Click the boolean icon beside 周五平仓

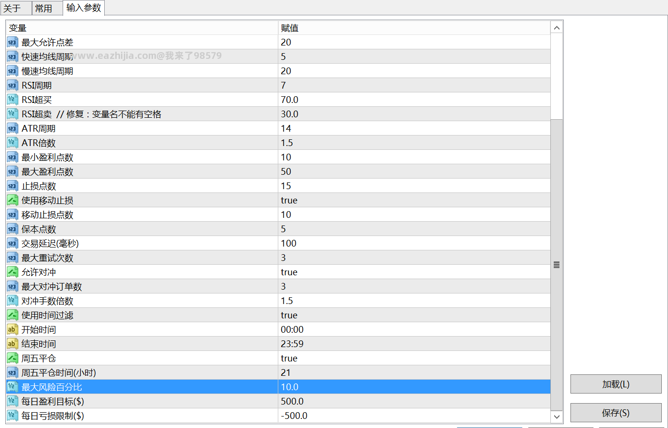(12, 358)
